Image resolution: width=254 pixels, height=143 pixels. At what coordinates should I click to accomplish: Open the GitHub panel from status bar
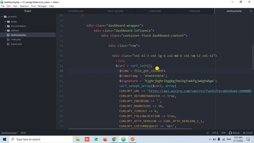(x=234, y=133)
